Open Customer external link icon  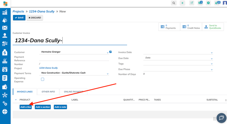tap(110, 52)
